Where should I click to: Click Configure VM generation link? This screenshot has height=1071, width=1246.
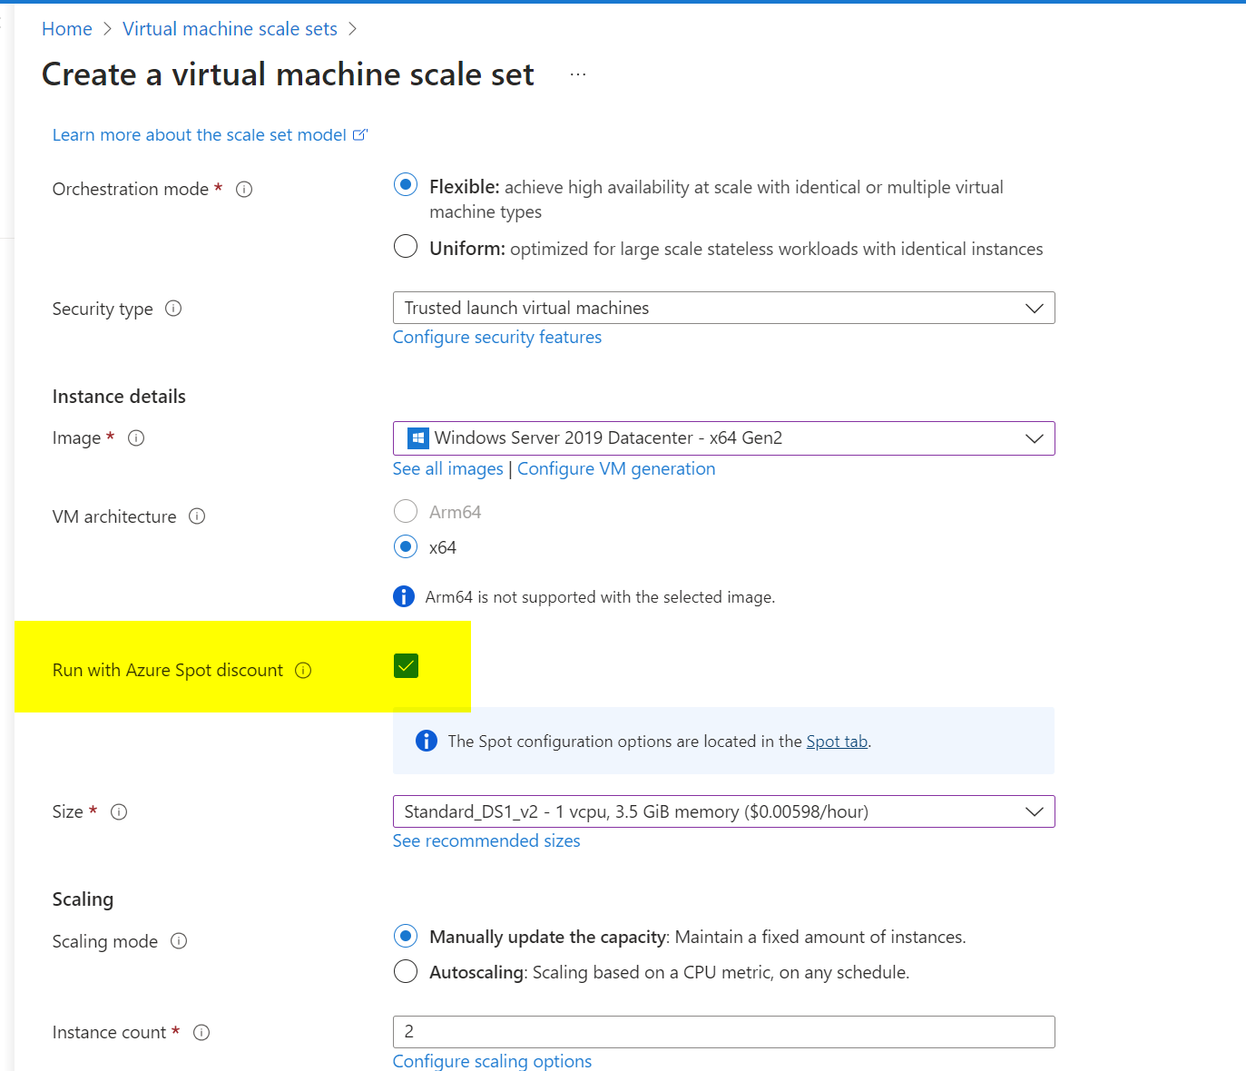[616, 469]
